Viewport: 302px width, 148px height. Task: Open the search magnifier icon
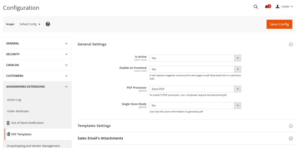click(255, 7)
